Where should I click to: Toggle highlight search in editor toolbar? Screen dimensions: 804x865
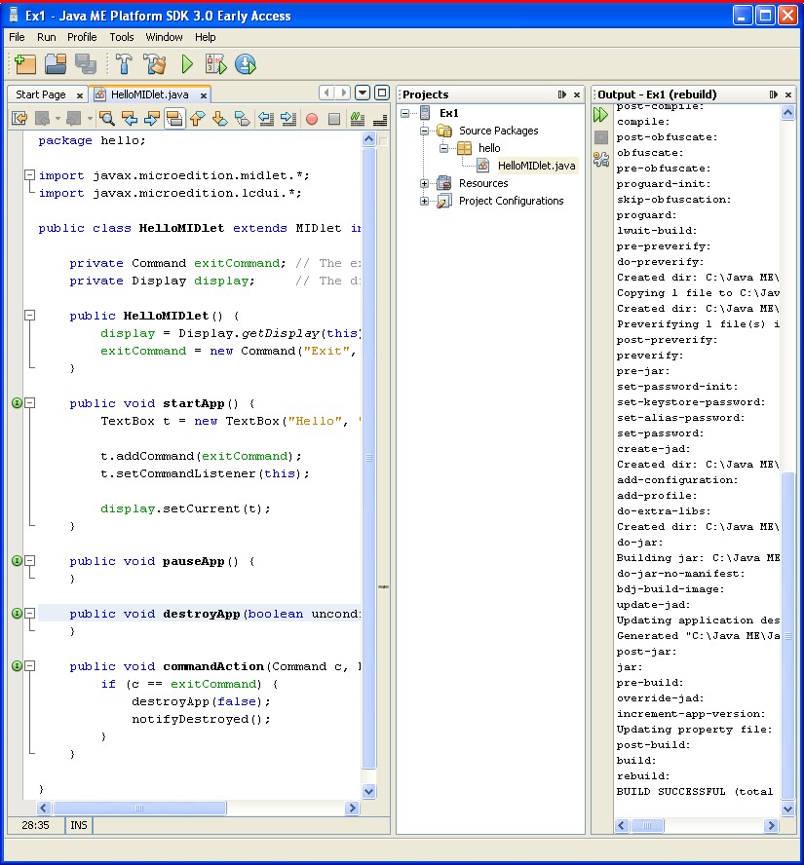click(173, 119)
